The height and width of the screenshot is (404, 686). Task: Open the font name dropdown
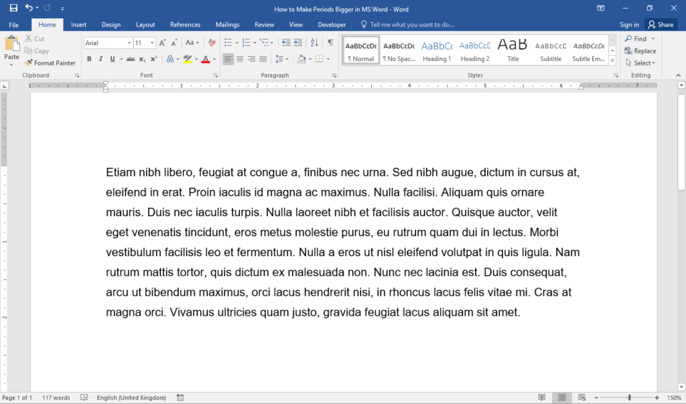pos(129,43)
